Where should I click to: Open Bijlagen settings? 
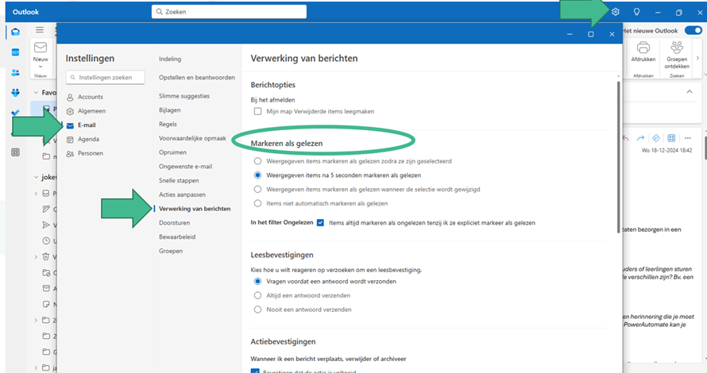point(169,110)
